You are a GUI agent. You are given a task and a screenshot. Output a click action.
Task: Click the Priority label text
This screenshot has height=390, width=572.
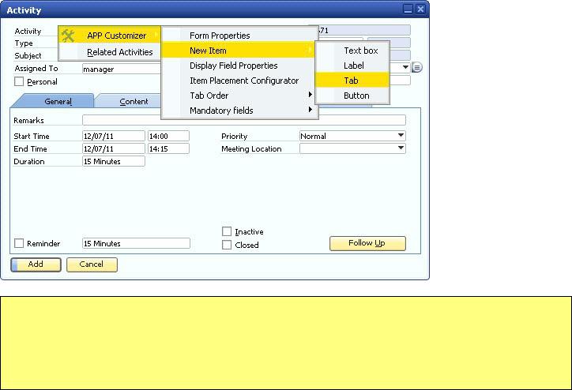click(234, 136)
